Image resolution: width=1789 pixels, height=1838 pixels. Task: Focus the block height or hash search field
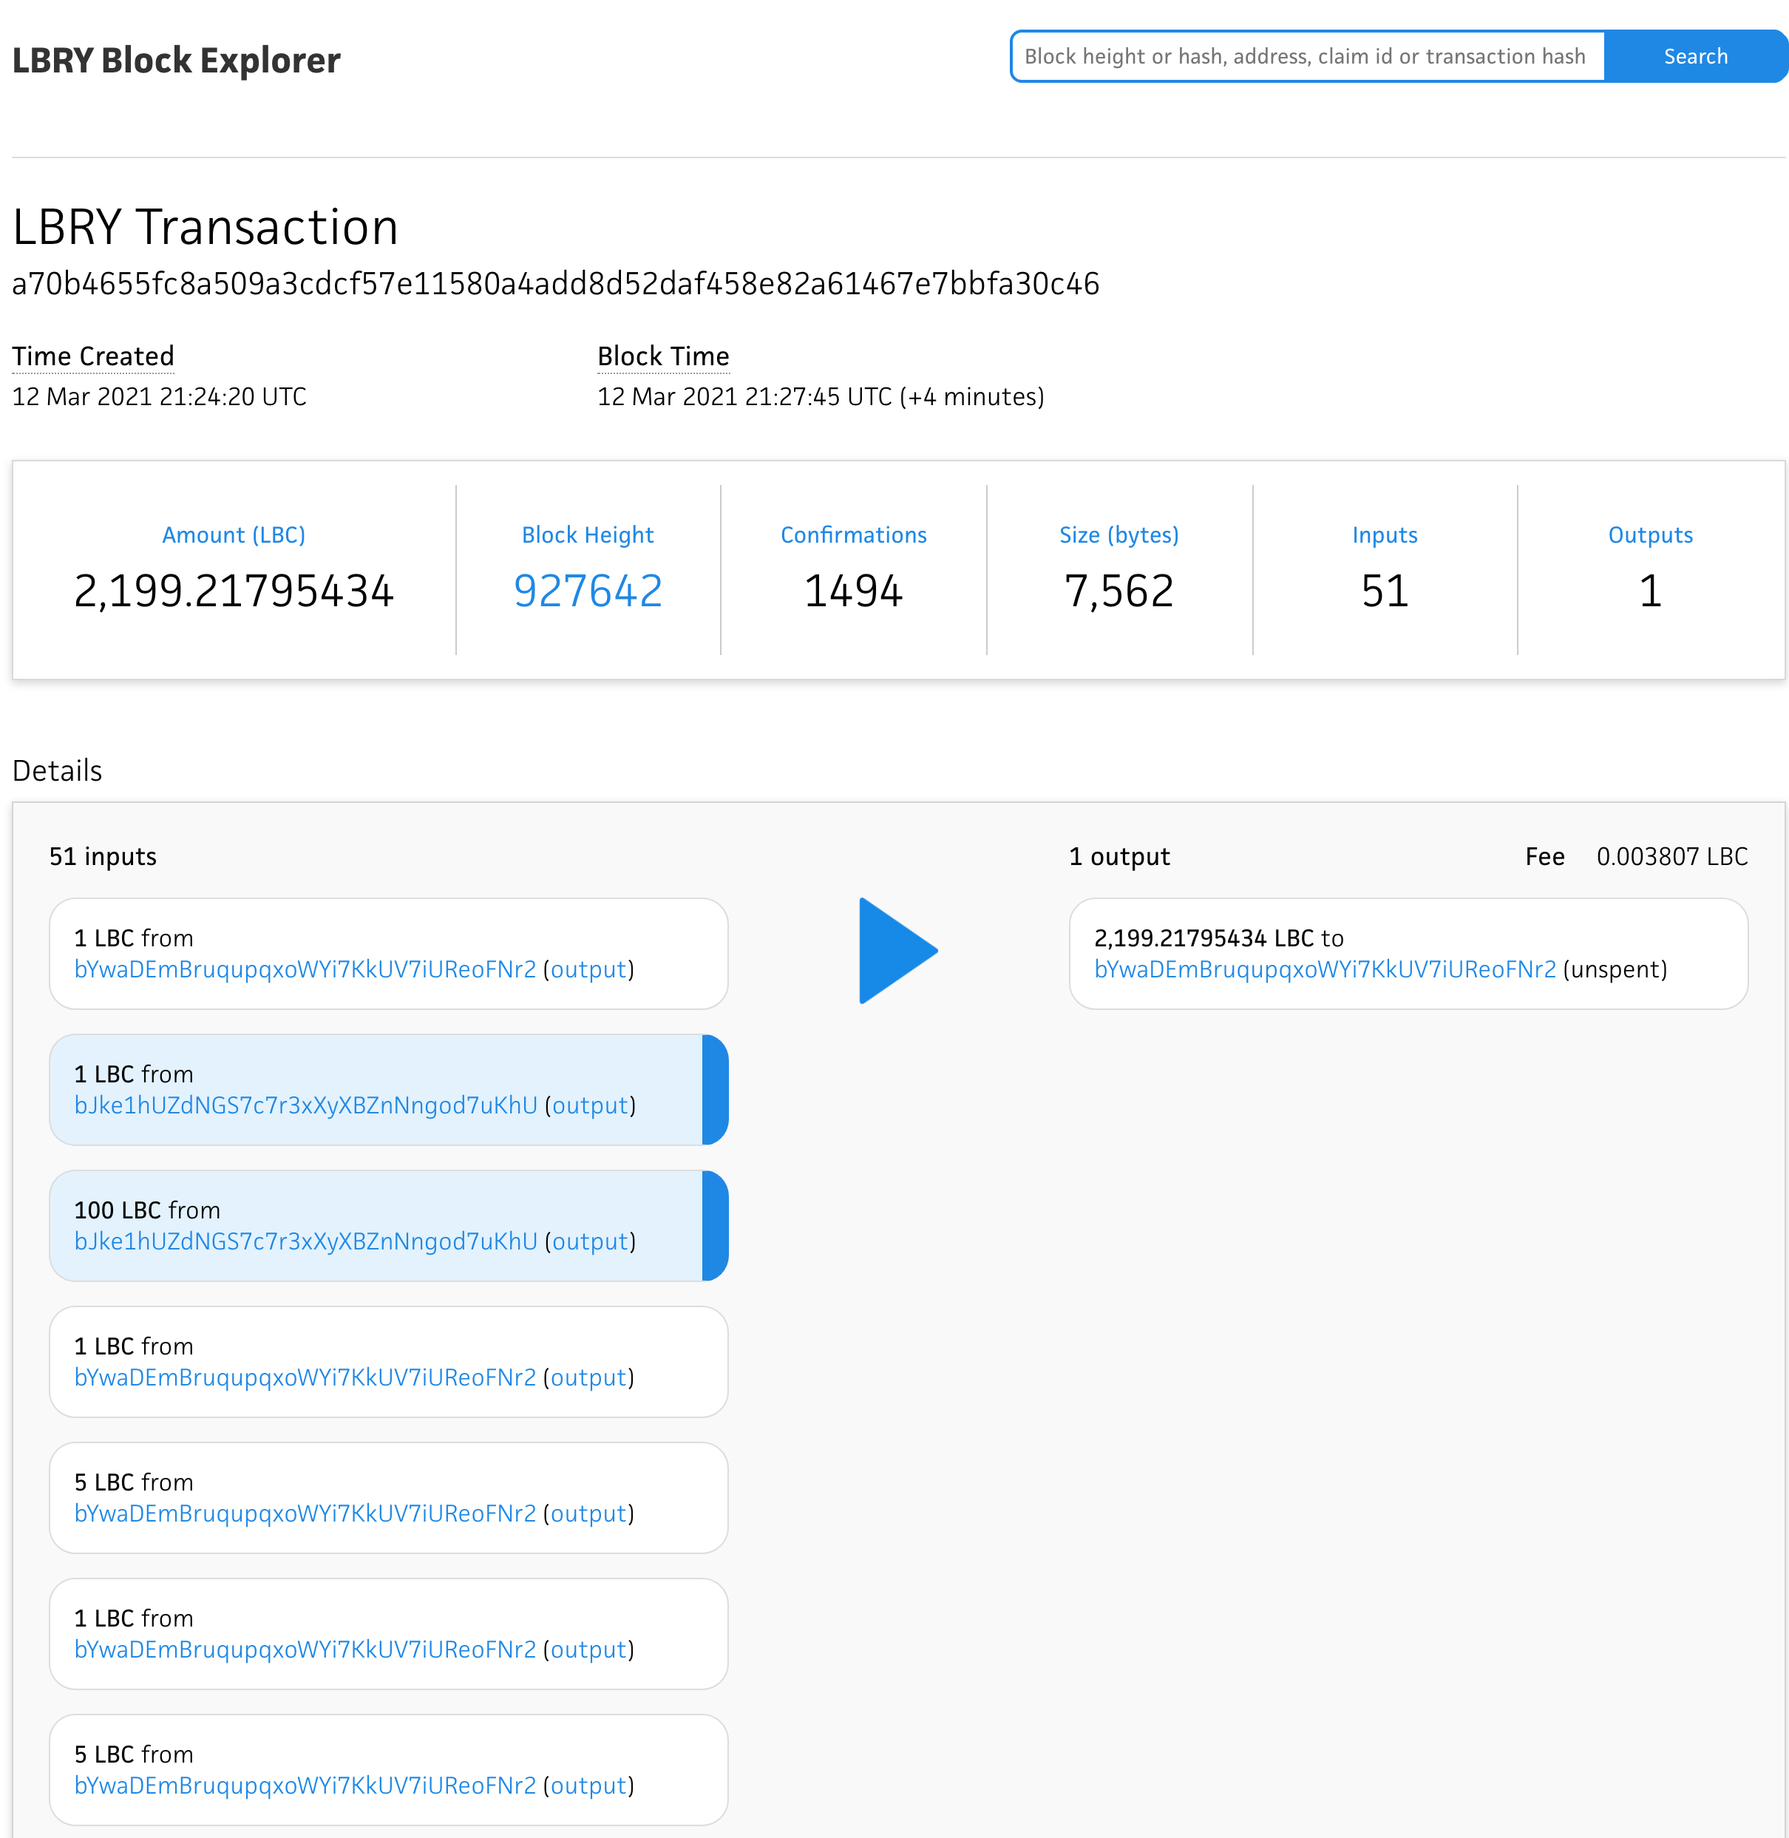coord(1307,56)
